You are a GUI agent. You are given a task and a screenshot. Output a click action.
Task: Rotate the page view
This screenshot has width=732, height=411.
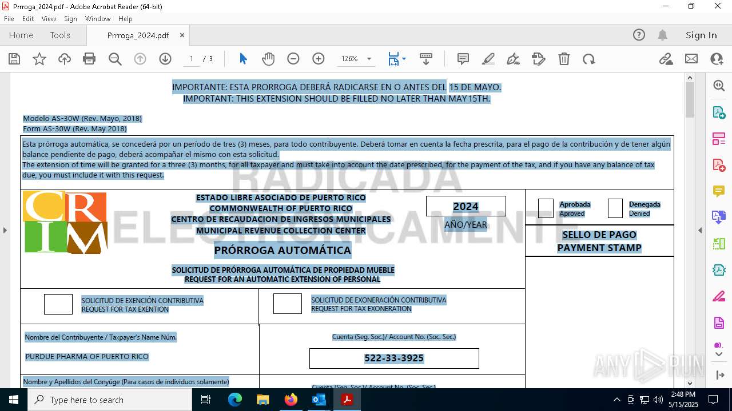pyautogui.click(x=589, y=59)
